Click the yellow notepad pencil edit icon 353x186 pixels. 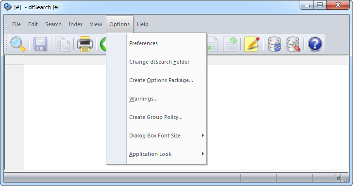252,44
